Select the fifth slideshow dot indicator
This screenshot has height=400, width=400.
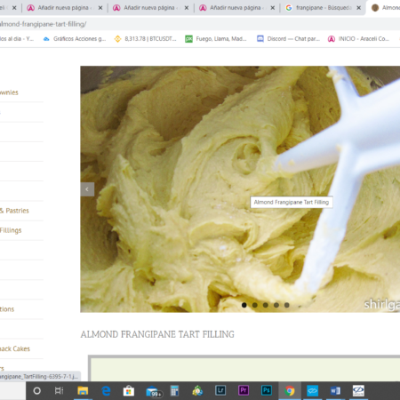[287, 305]
